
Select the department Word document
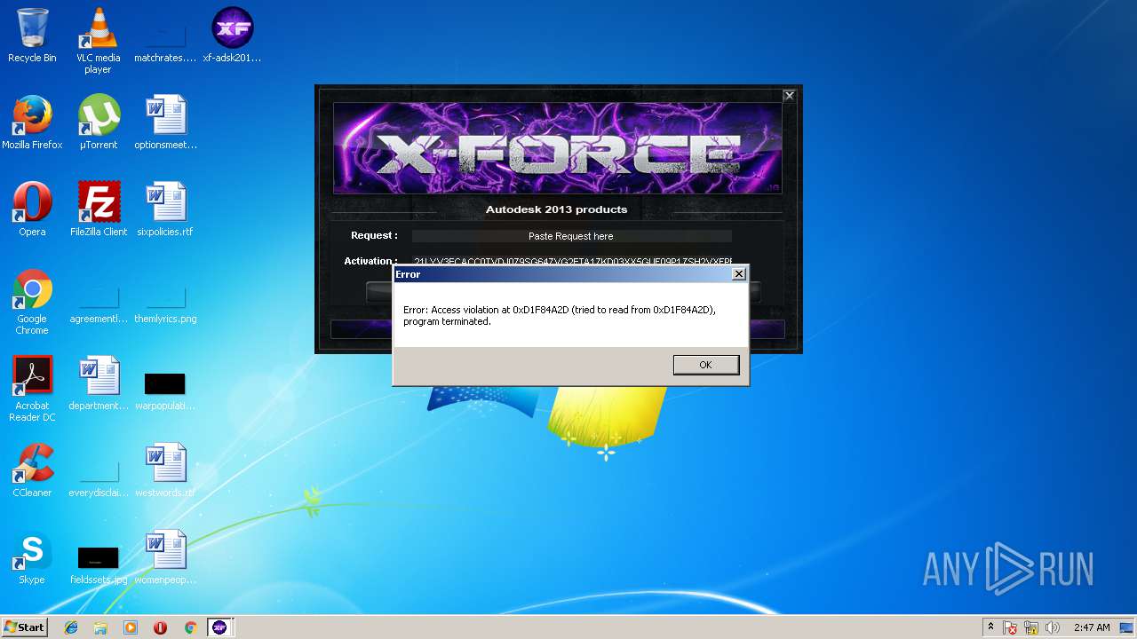tap(98, 384)
